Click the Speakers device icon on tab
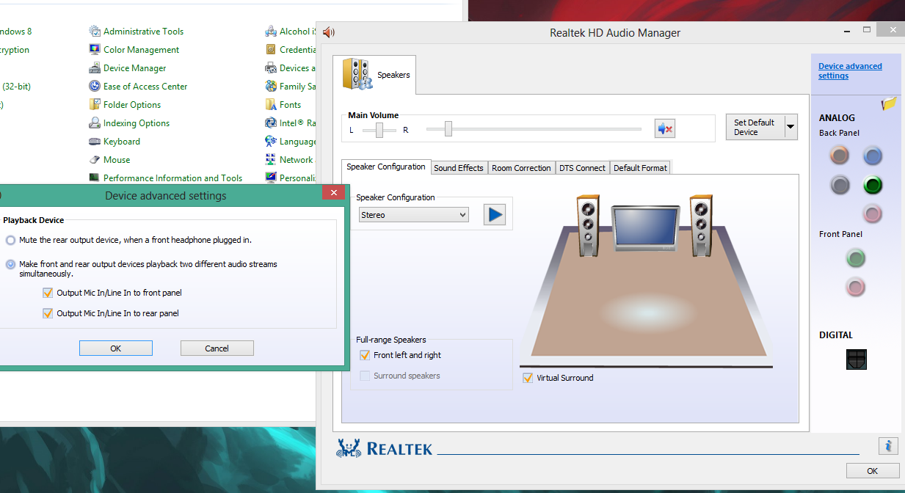This screenshot has width=905, height=493. pyautogui.click(x=357, y=75)
